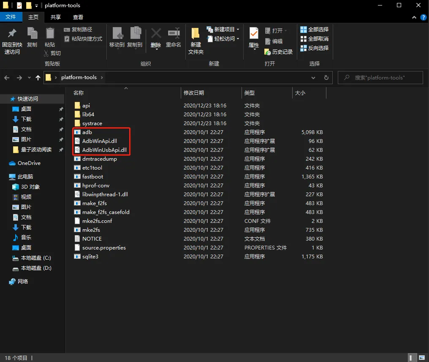The height and width of the screenshot is (362, 429).
Task: Click Edit (编辑) in ribbon
Action: tap(274, 41)
